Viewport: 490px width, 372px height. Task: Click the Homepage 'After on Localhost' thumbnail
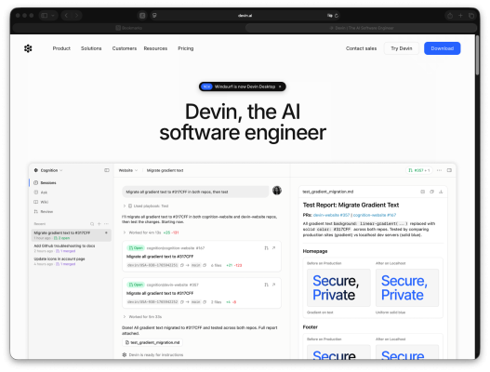pyautogui.click(x=407, y=287)
